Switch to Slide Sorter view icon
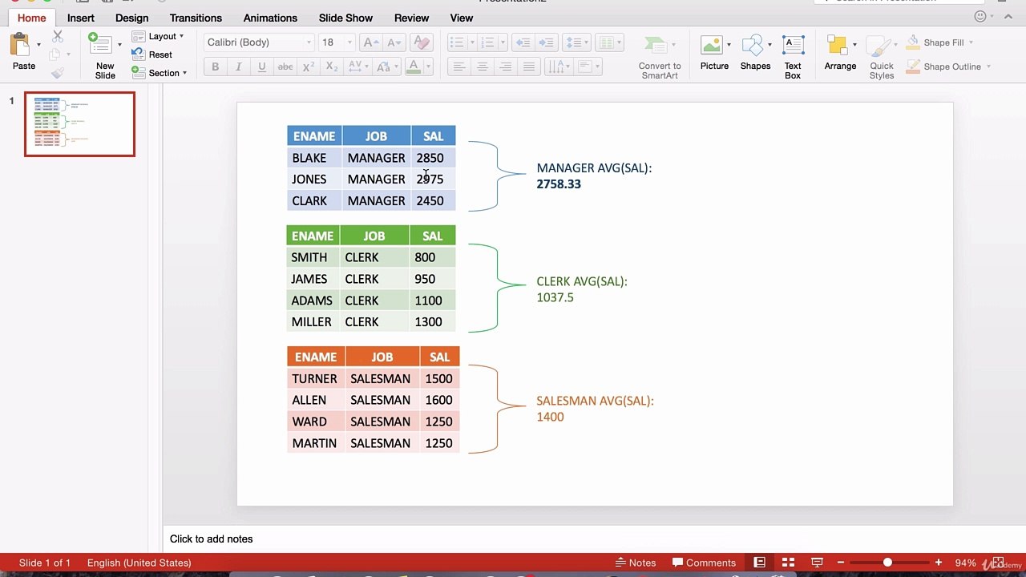This screenshot has height=577, width=1026. coord(788,563)
